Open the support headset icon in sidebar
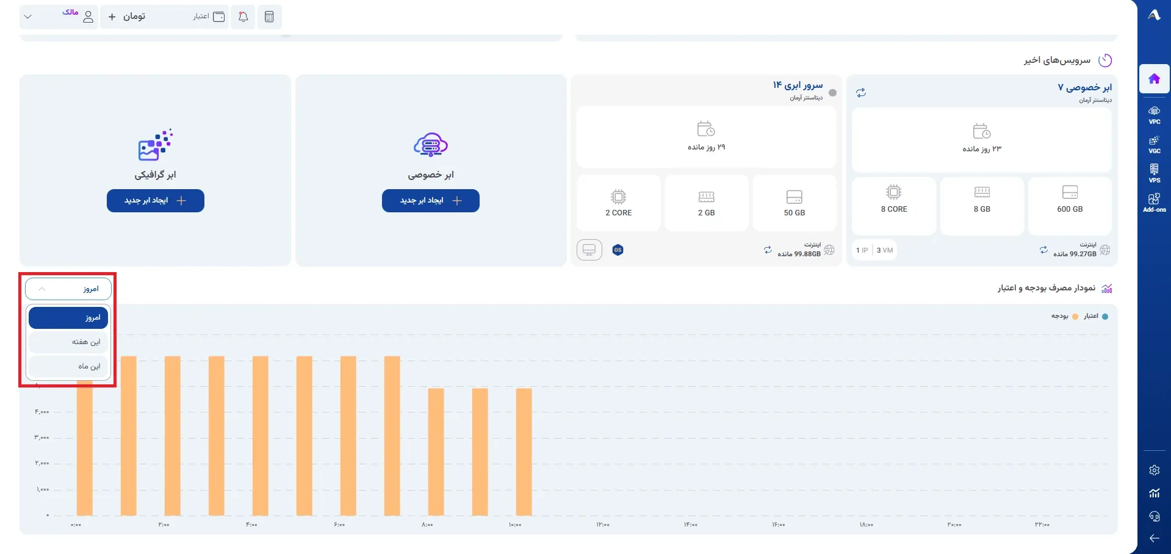Viewport: 1171px width, 554px height. 1154,516
